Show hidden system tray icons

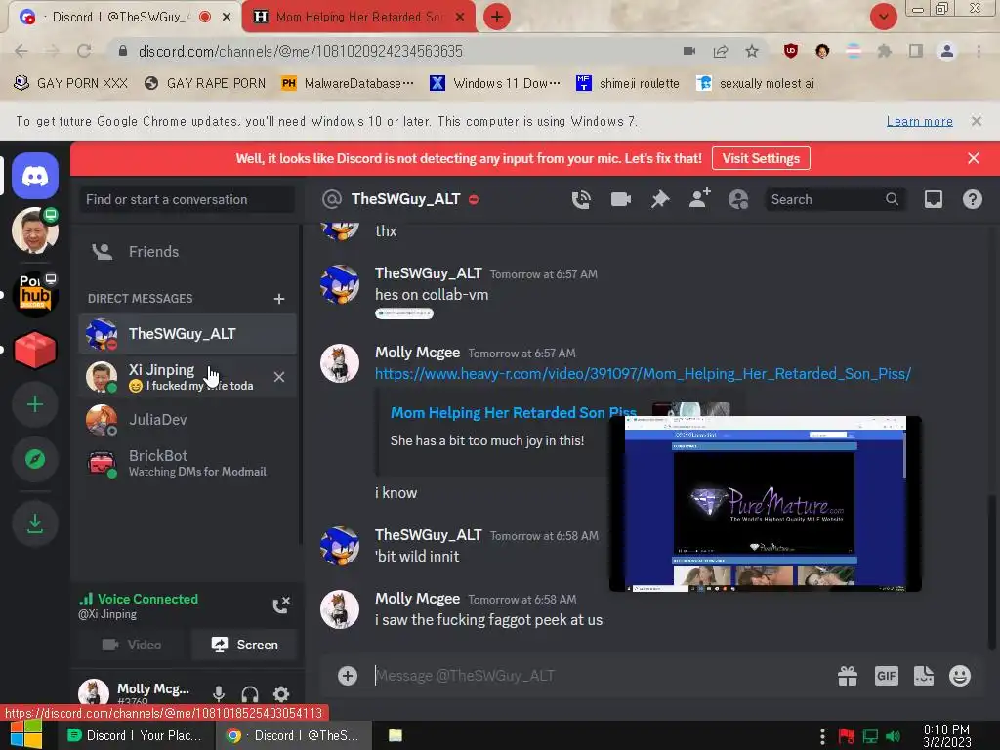pos(822,736)
